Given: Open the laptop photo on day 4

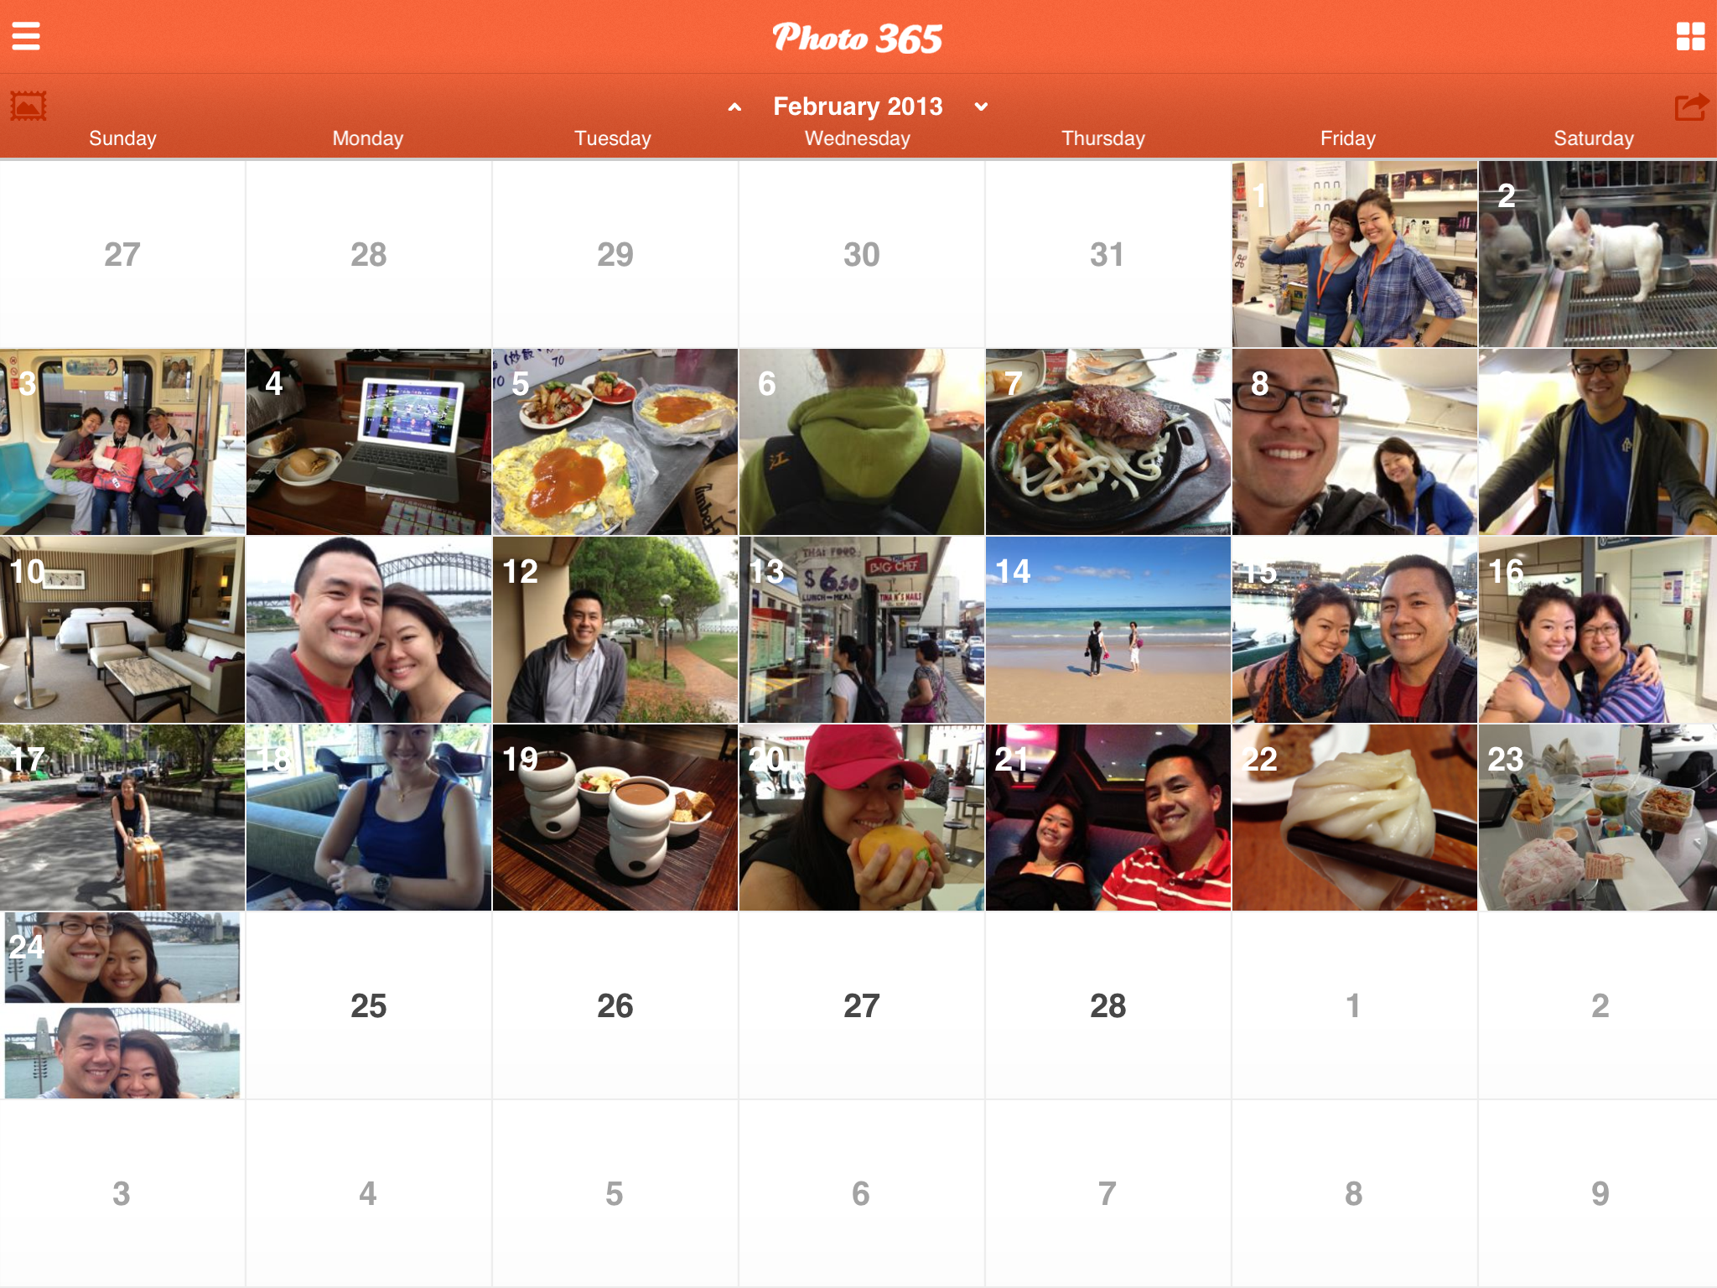Looking at the screenshot, I should 368,442.
